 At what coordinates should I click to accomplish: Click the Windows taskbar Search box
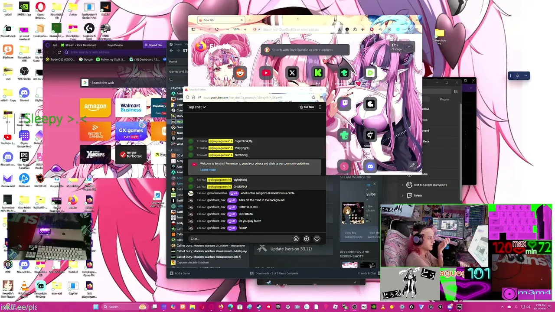pos(125,307)
